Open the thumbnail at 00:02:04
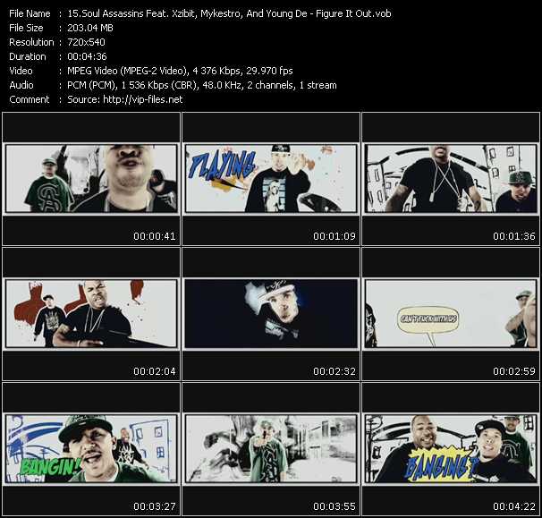542x518 pixels. (91, 314)
